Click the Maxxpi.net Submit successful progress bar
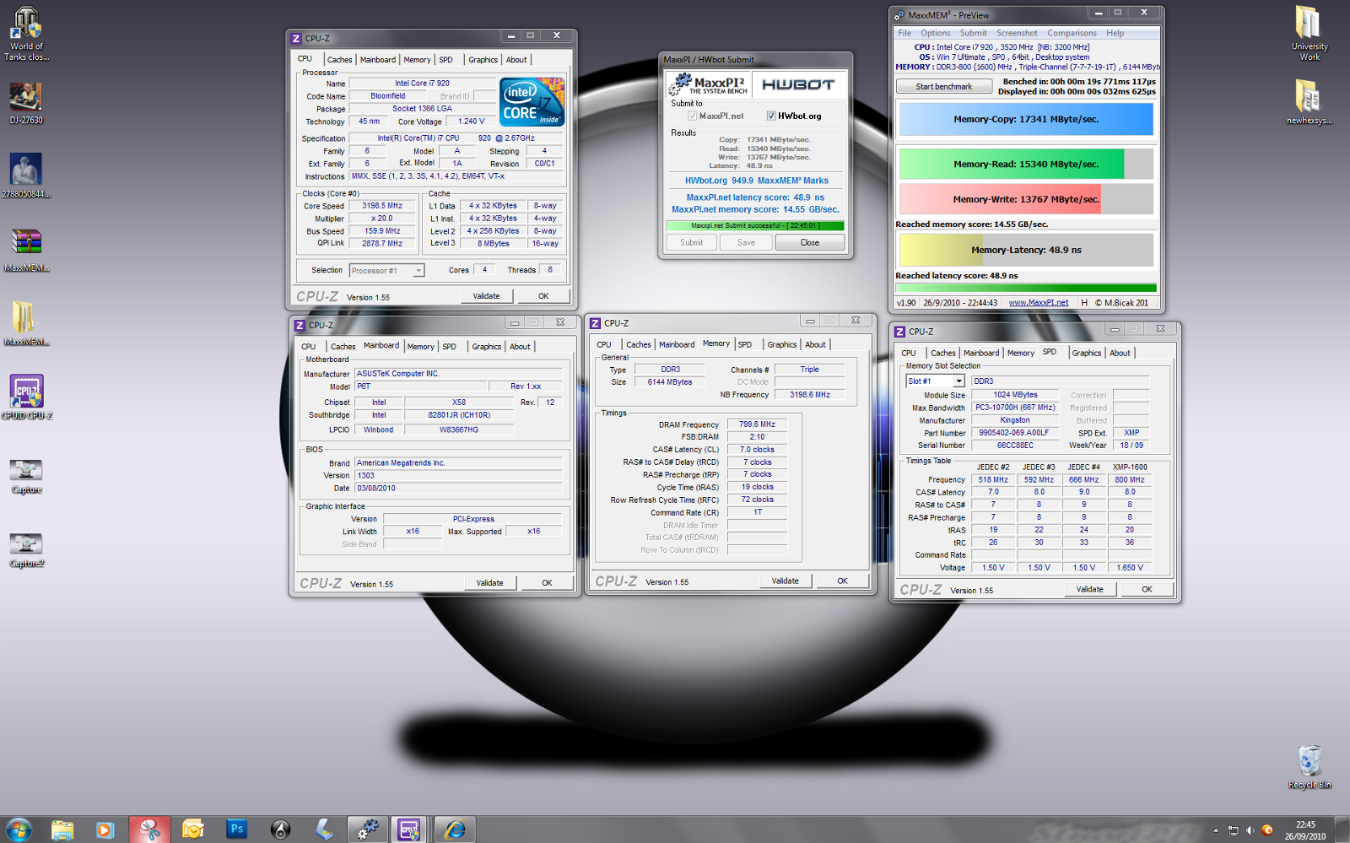This screenshot has height=843, width=1350. coord(755,225)
